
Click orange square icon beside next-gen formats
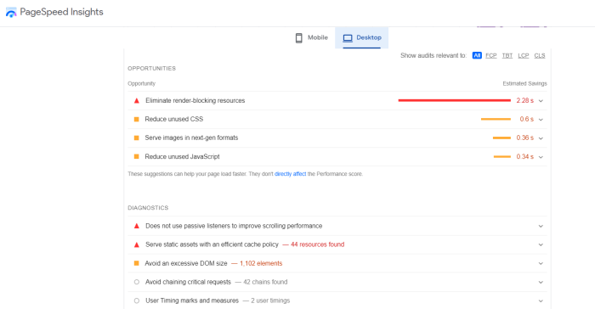click(x=137, y=138)
